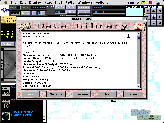
Task: Click the Done button
Action: point(133,94)
